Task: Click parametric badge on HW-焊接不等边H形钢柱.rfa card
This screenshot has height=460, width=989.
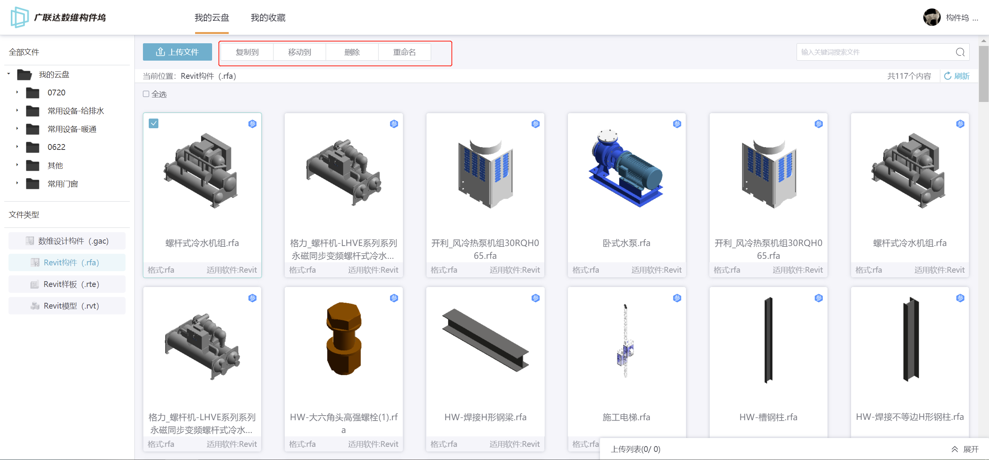Action: click(960, 298)
